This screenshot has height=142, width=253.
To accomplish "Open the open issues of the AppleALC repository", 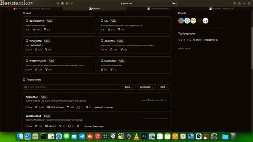I will click(80, 107).
